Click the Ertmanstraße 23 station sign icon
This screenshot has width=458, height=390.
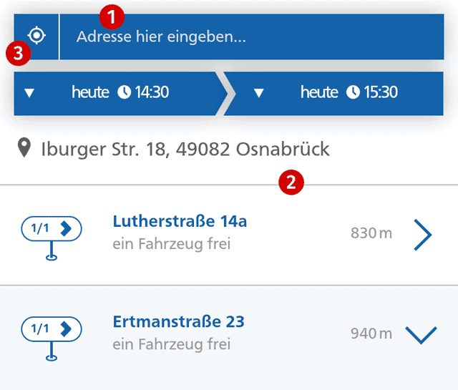(52, 335)
